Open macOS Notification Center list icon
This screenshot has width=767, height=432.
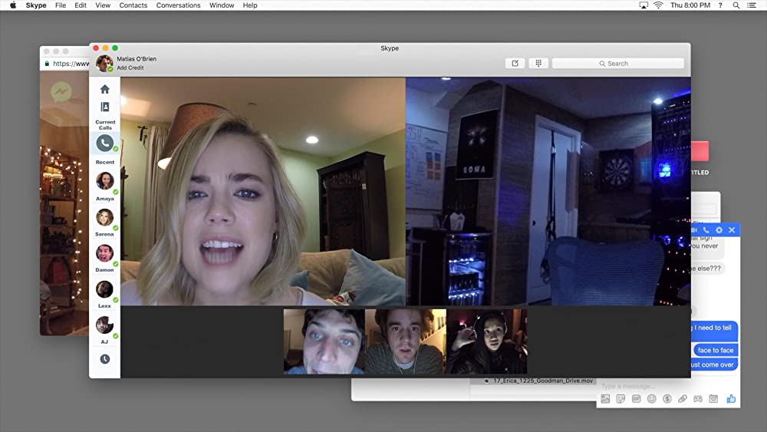point(755,5)
